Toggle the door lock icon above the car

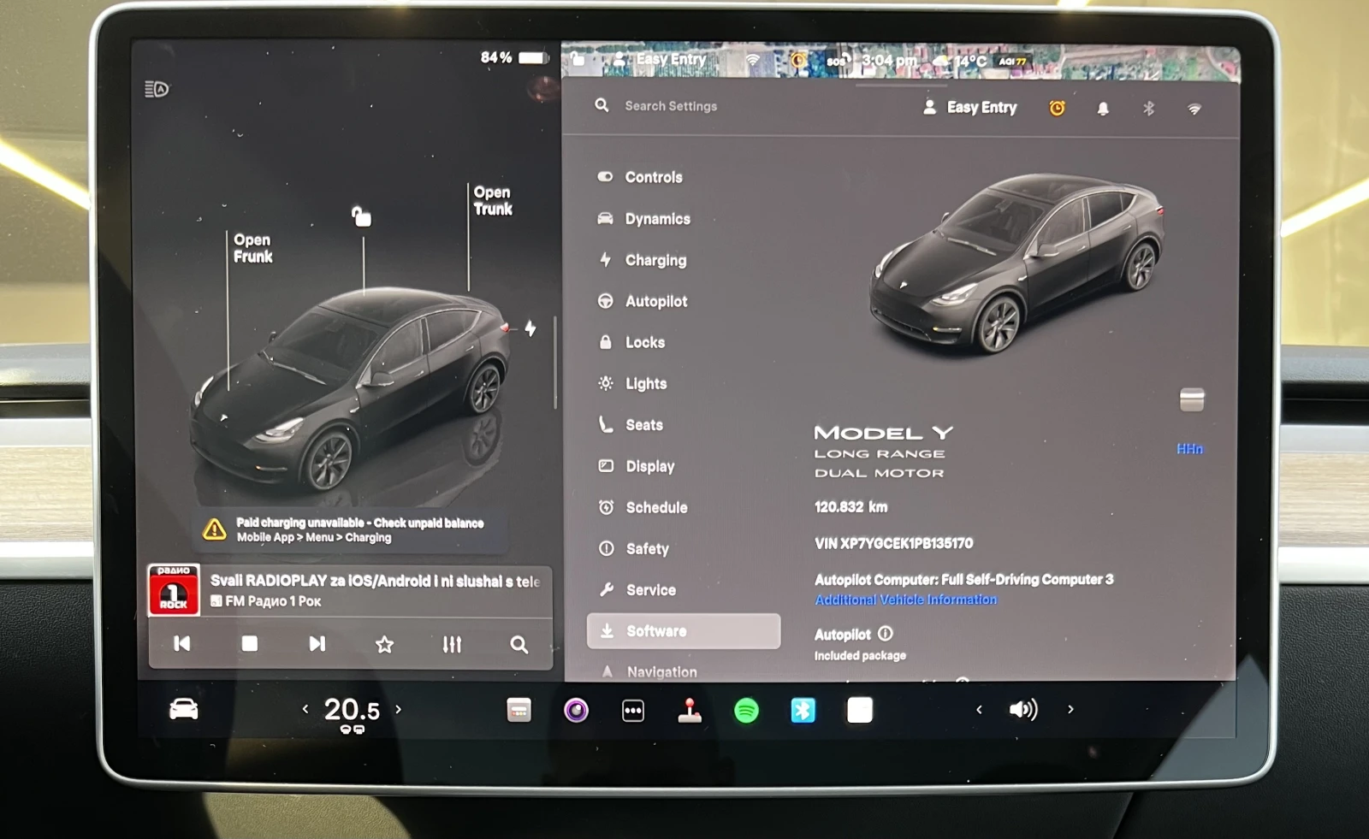362,216
